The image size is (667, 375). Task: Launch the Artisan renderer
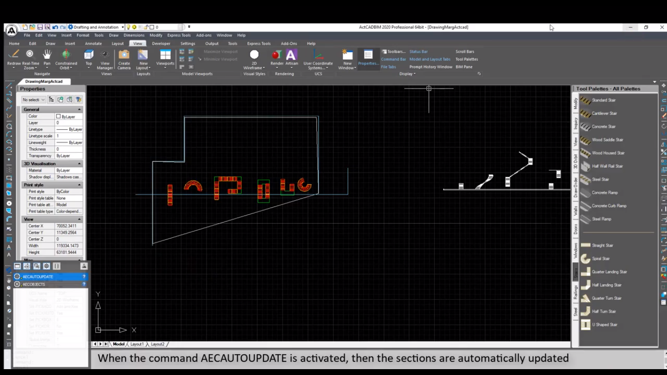click(x=292, y=54)
